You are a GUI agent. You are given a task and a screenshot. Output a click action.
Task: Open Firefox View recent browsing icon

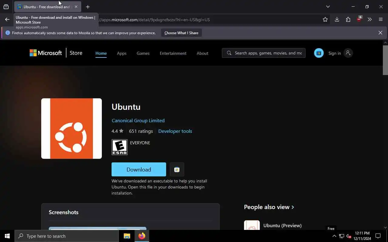coord(6,7)
